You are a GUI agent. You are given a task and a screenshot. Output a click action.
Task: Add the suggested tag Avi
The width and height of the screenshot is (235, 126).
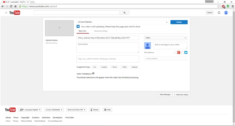point(94,67)
